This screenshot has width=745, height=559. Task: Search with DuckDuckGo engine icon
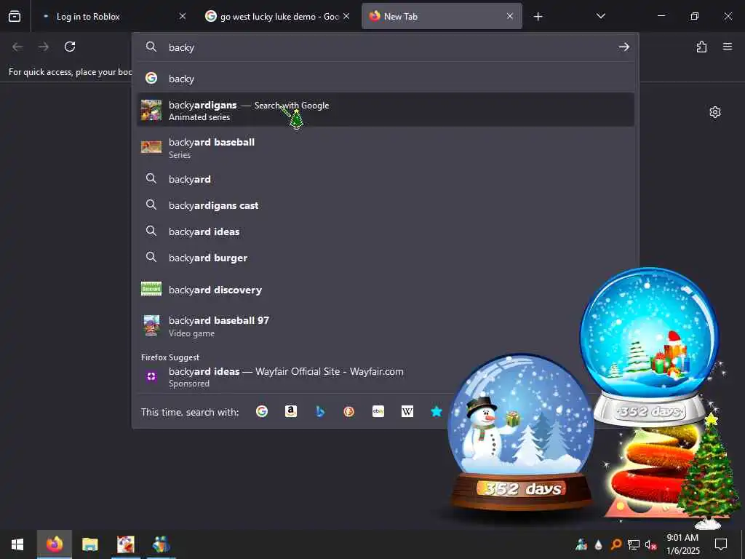click(x=349, y=412)
